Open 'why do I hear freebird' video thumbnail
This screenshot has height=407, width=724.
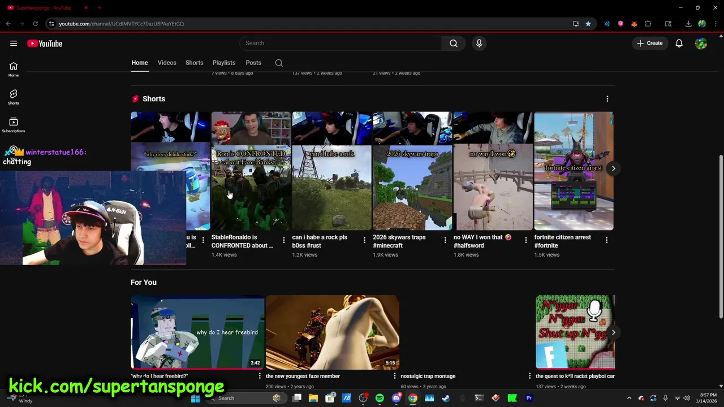(197, 332)
